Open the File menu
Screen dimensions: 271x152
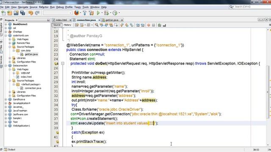tap(2, 7)
